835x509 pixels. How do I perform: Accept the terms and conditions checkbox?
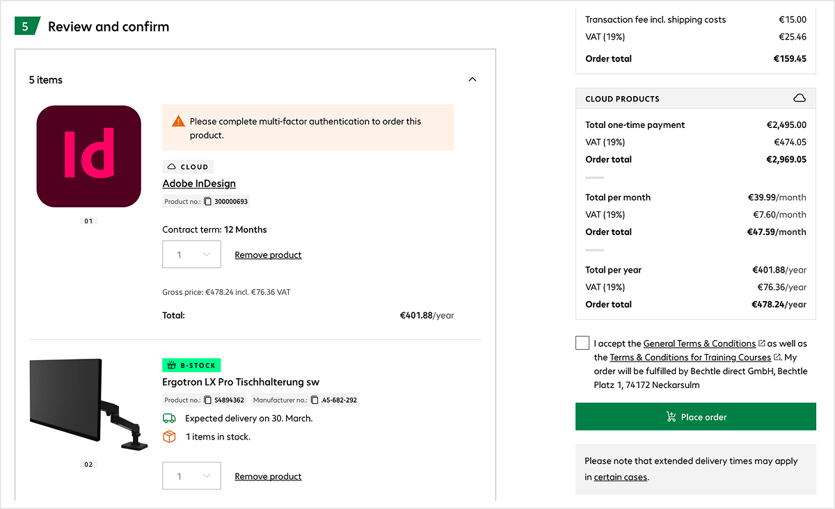[x=582, y=343]
